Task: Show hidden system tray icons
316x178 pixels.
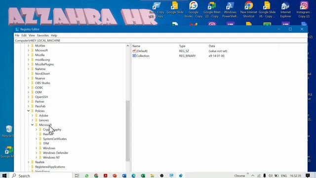Action: tap(253, 176)
